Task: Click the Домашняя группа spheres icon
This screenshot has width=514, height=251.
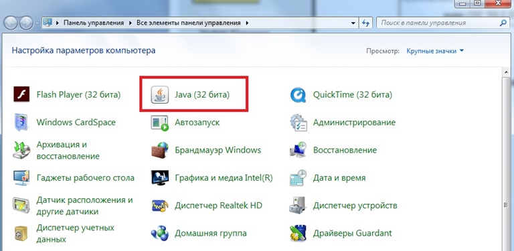Action: tap(160, 234)
